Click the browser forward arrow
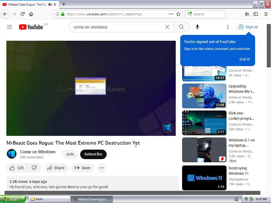Screen dimensions: 271x203 coord(14,14)
